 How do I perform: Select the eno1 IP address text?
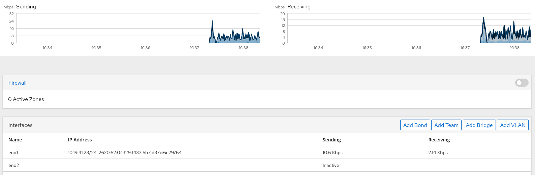[x=125, y=152]
